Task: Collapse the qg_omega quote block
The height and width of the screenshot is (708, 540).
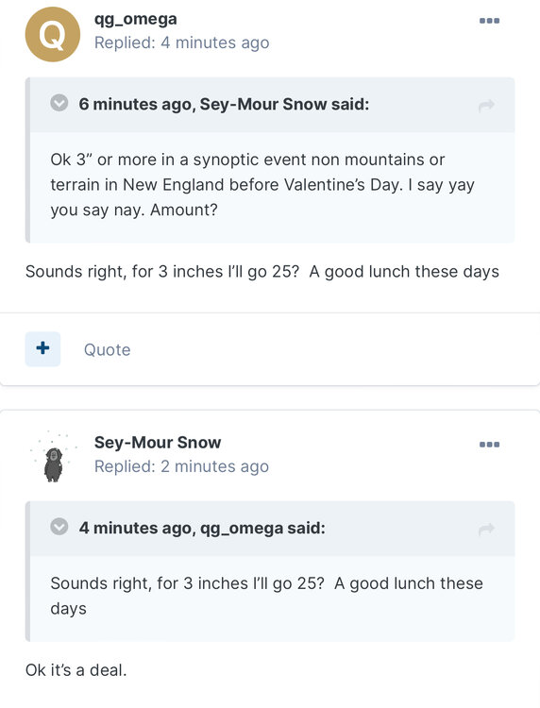Action: tap(59, 527)
